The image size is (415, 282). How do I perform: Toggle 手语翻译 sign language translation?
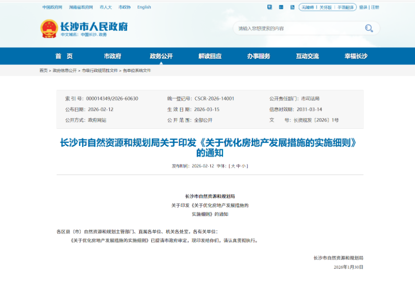click(345, 7)
